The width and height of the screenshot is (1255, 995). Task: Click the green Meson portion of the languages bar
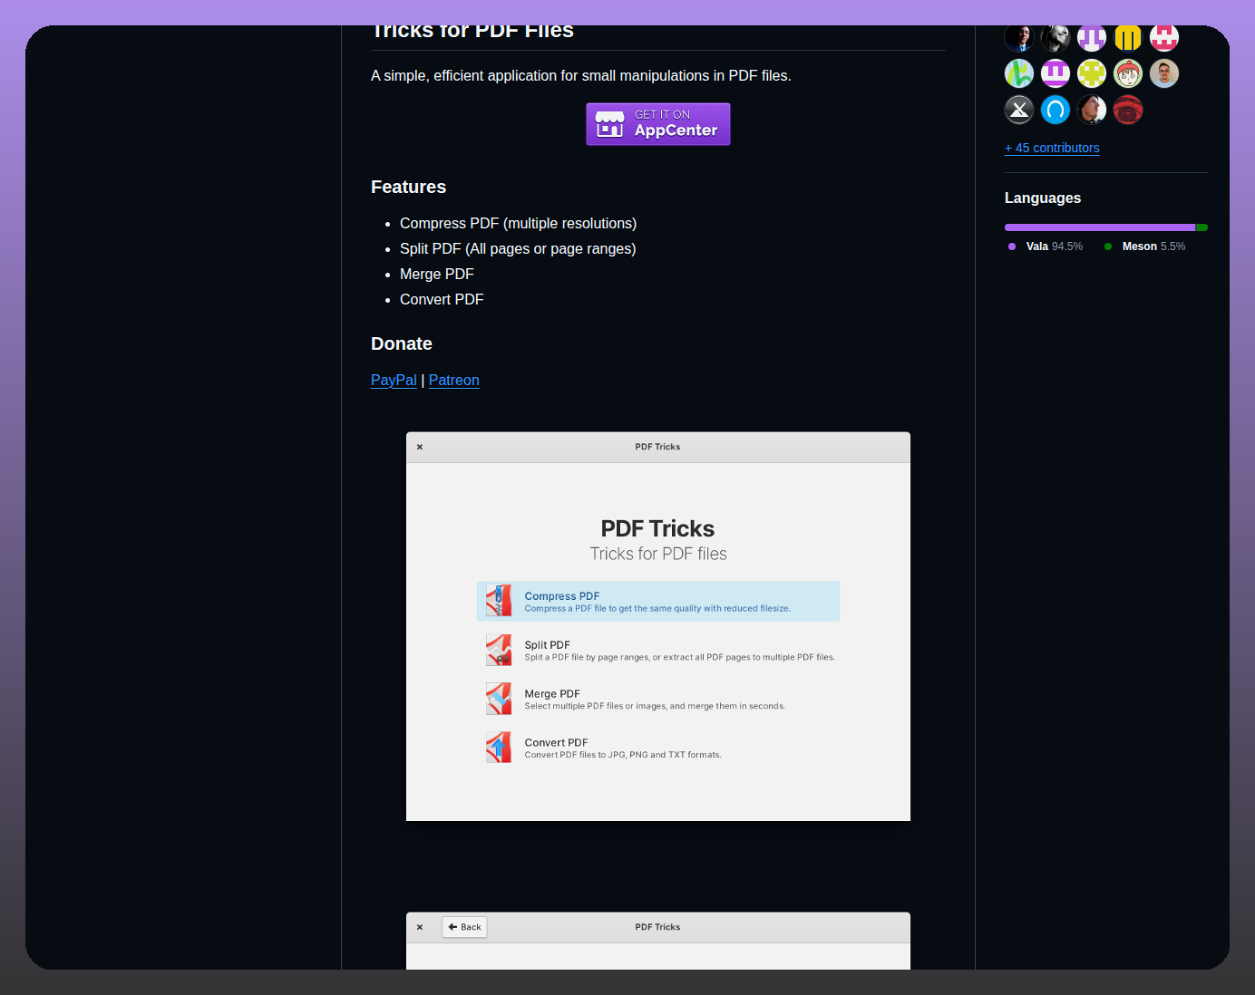(x=1202, y=227)
